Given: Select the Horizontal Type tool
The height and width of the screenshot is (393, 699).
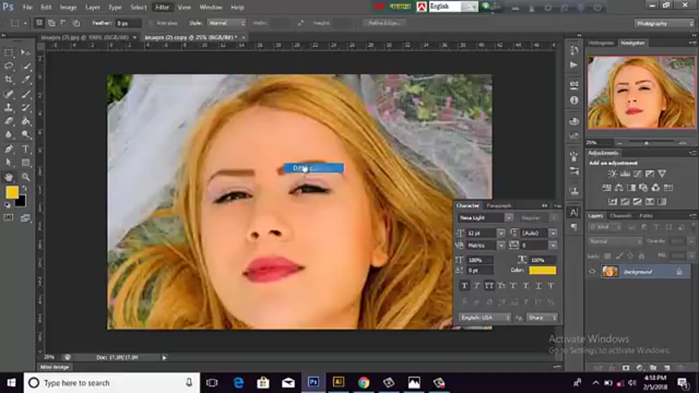Looking at the screenshot, I should click(26, 149).
